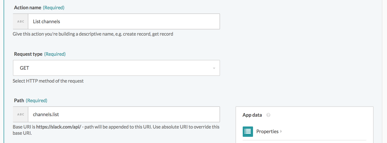This screenshot has width=387, height=143.
Task: Click the 'Give this action you're building' hint text
Action: tap(93, 34)
